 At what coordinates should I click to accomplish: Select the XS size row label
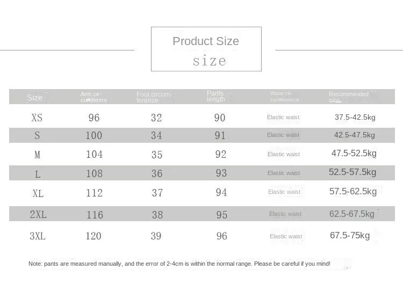coord(37,118)
